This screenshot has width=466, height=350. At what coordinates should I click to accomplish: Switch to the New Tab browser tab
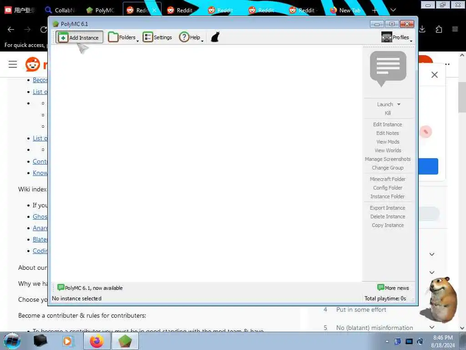pos(345,10)
